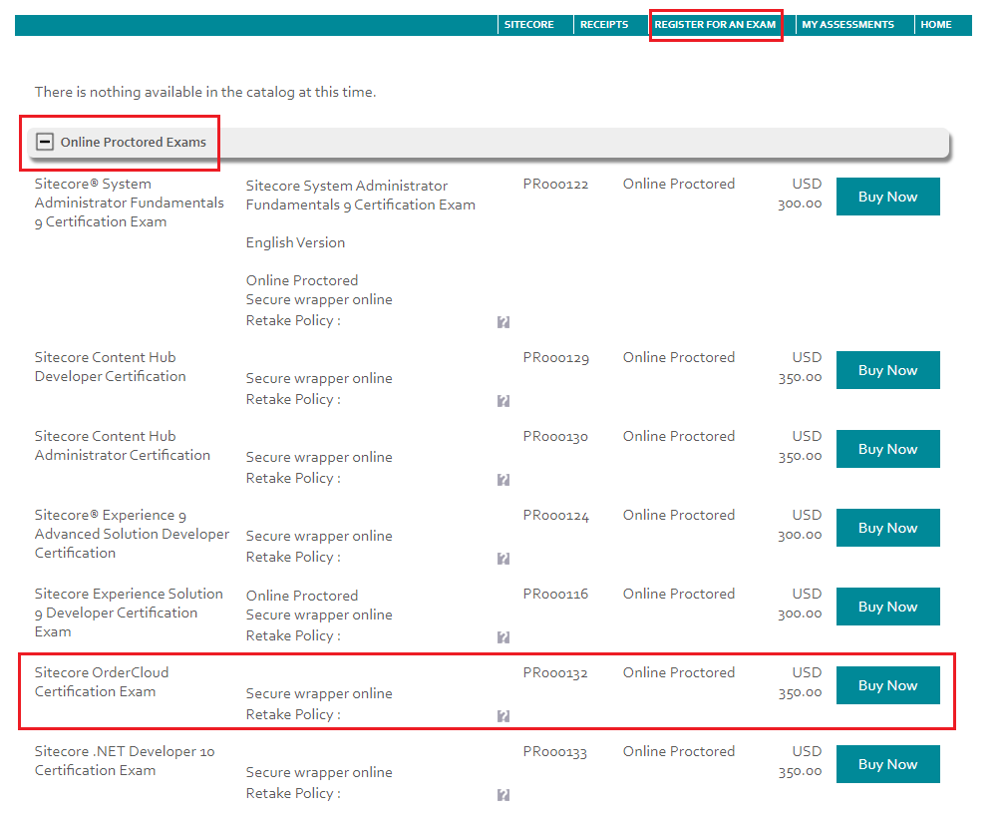Select the Online Proctored Exams header text
This screenshot has width=1003, height=819.
click(133, 142)
